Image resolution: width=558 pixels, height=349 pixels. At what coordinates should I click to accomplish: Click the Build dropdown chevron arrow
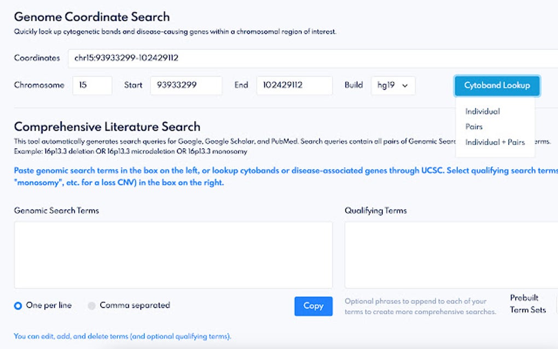pos(406,85)
